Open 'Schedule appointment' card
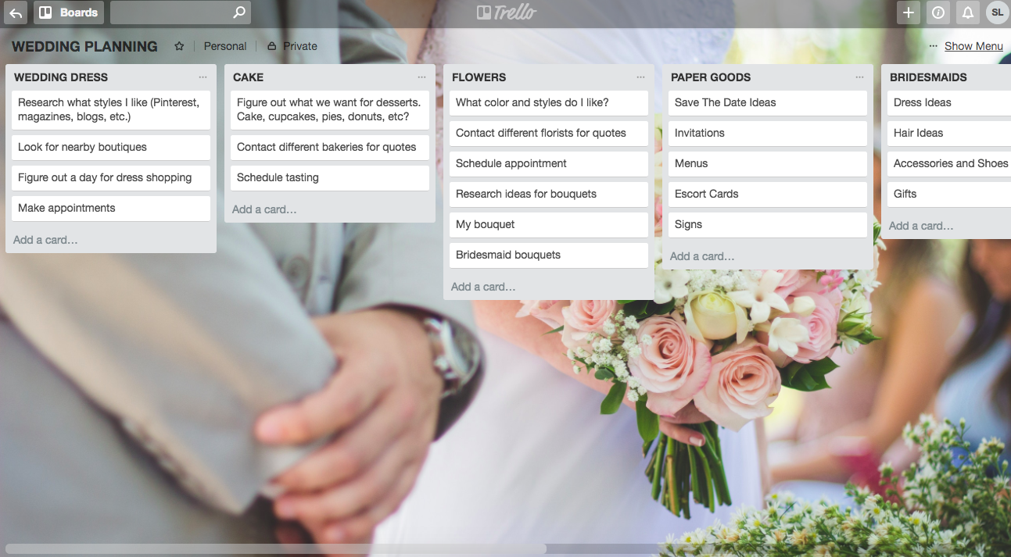Screen dimensions: 1011x557 549,163
